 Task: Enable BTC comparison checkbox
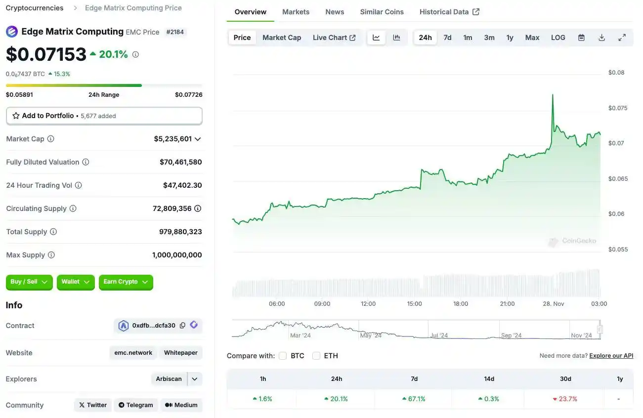coord(283,356)
